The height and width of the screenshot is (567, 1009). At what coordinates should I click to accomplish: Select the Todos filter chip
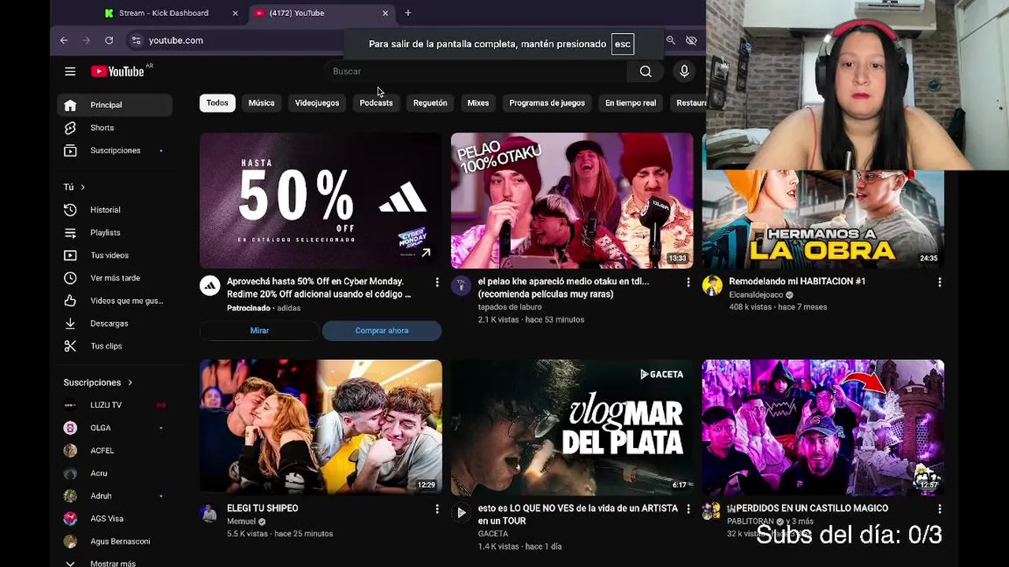click(218, 103)
